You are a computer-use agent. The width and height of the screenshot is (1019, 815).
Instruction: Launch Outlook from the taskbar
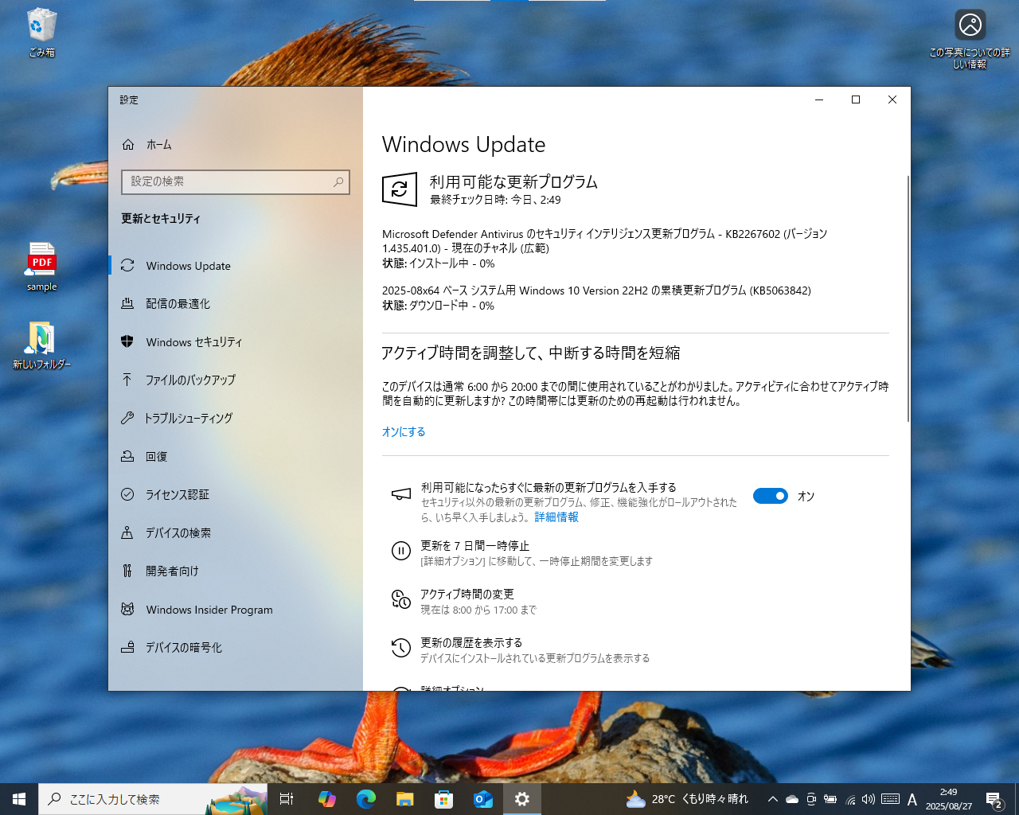(x=483, y=798)
